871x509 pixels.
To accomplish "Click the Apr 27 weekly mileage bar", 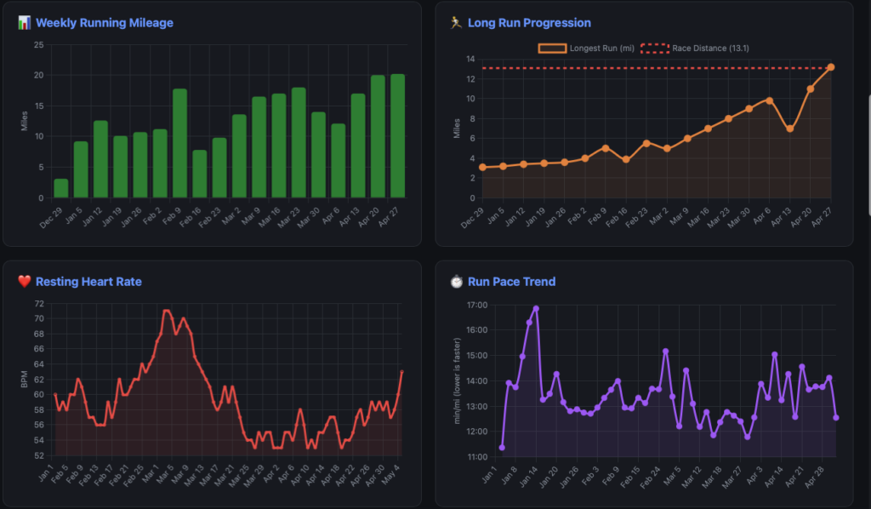I will [398, 135].
